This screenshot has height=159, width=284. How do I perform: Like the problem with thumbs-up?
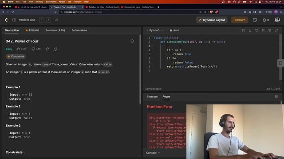[21, 49]
